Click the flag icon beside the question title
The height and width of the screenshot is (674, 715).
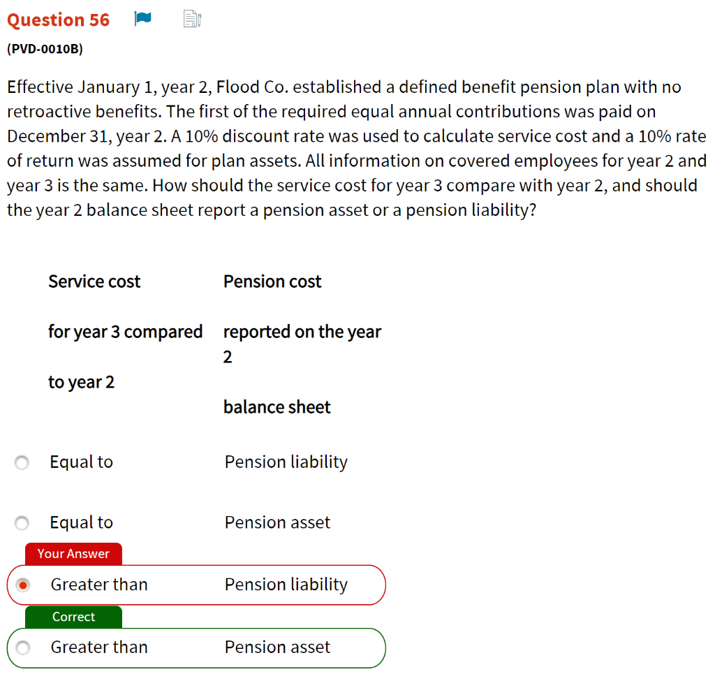tap(142, 18)
